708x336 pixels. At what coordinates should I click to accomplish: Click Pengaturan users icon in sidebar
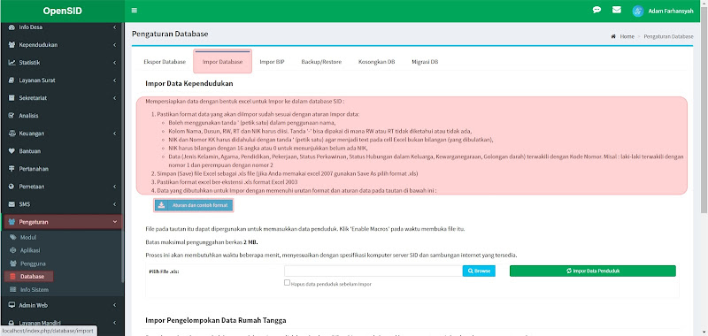[x=12, y=222]
